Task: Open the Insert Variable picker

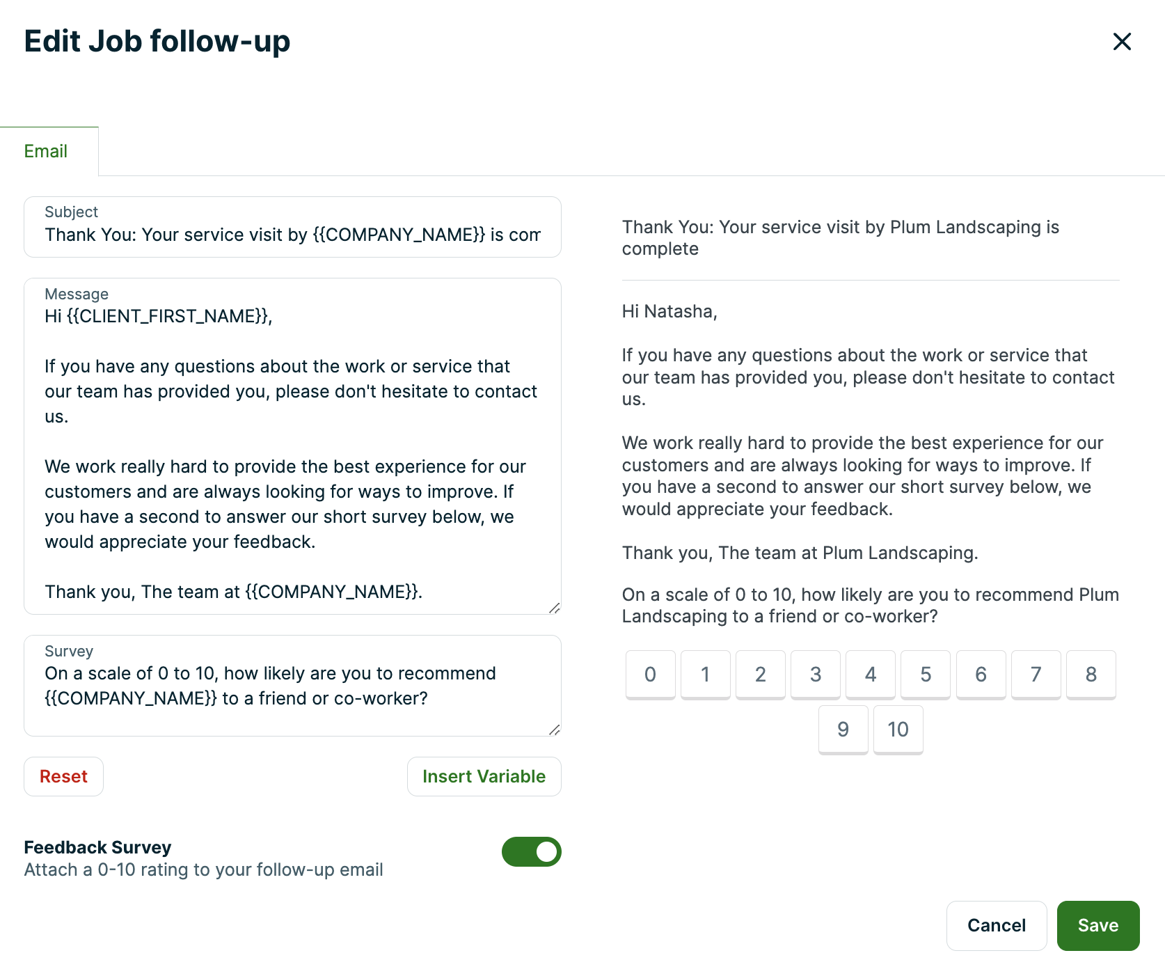Action: pyautogui.click(x=484, y=776)
